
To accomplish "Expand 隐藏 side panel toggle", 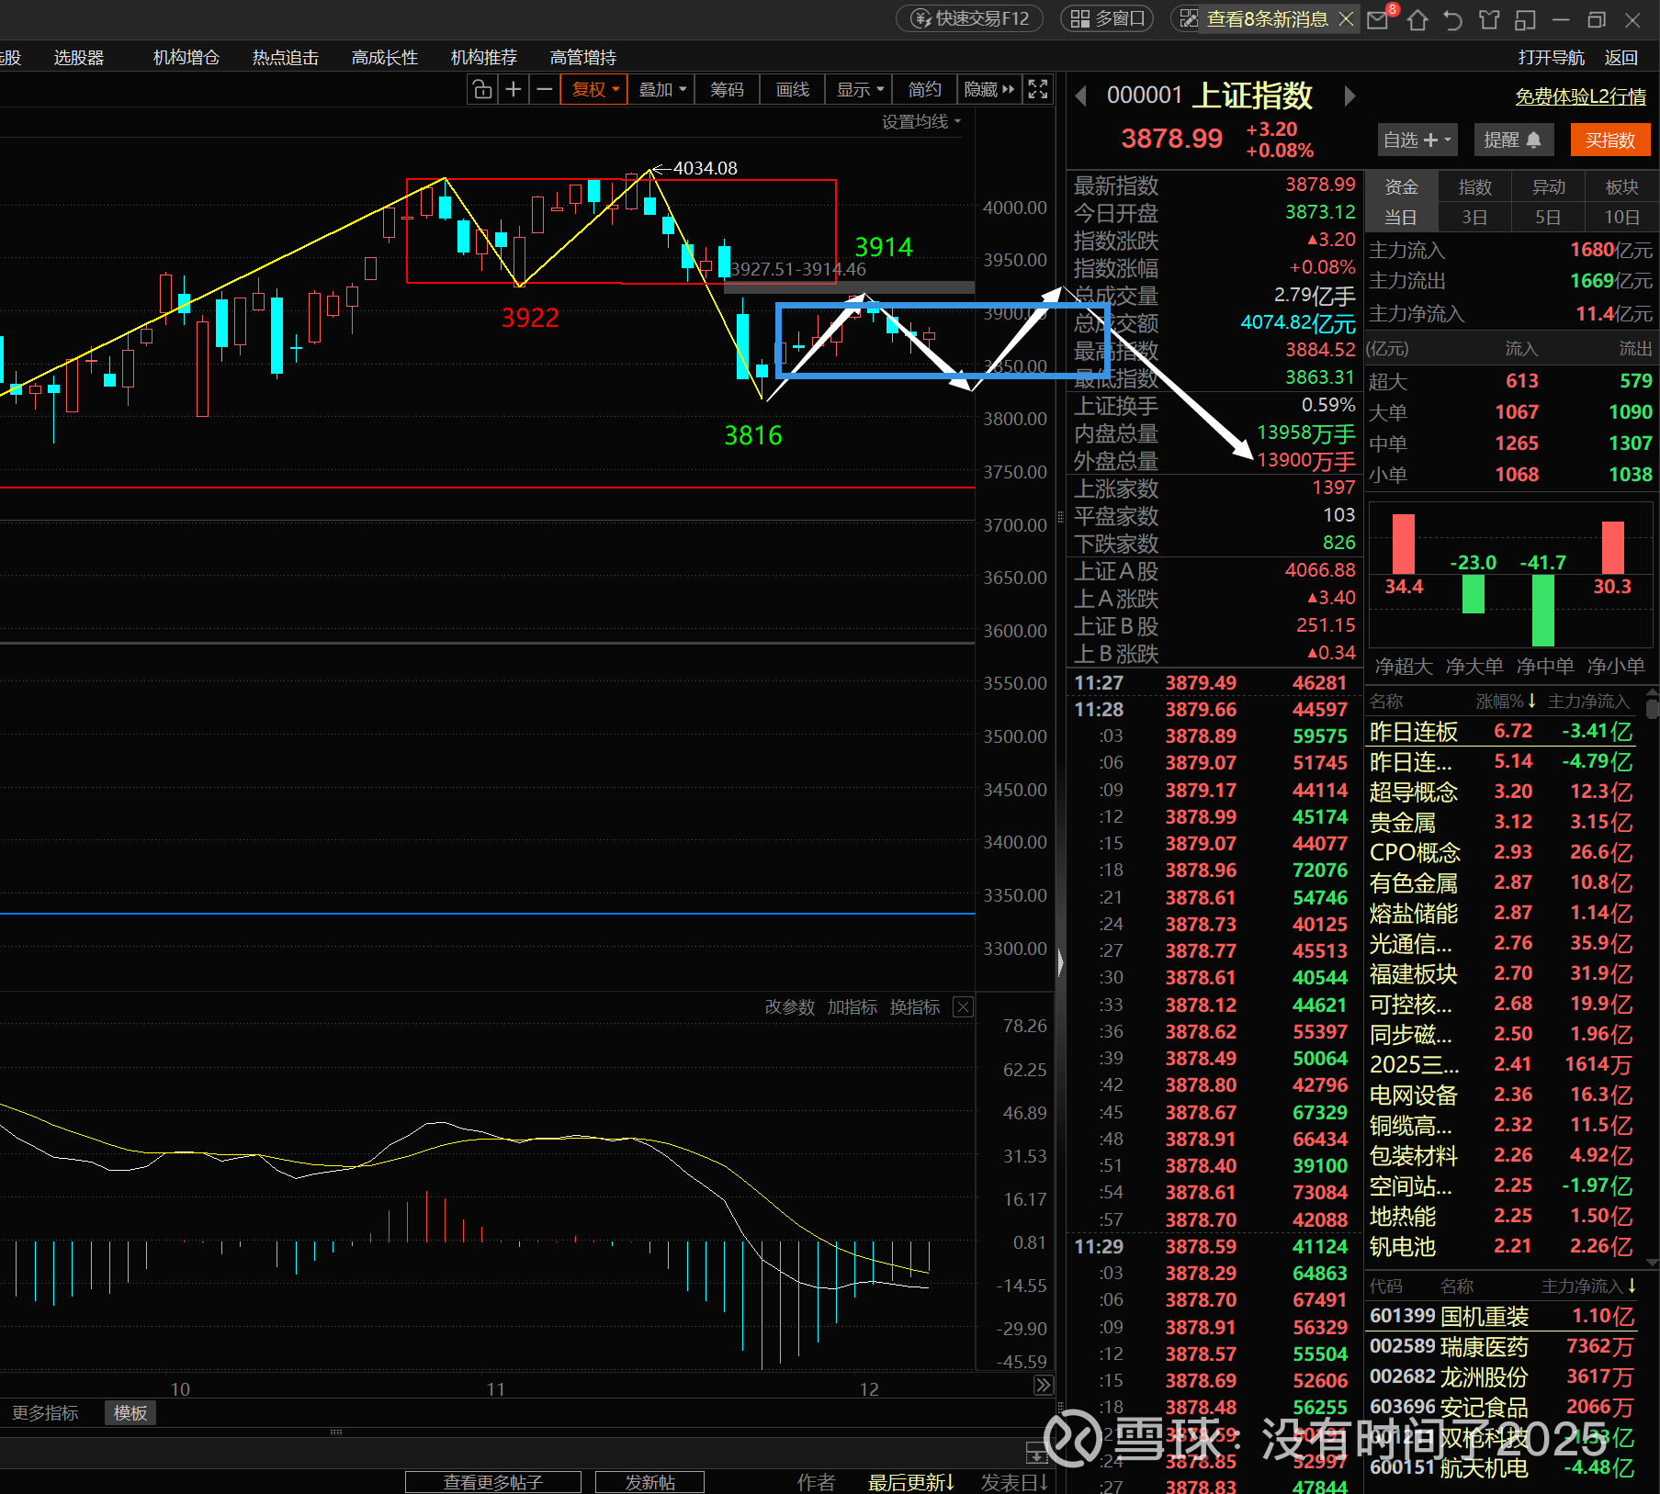I will pyautogui.click(x=989, y=89).
